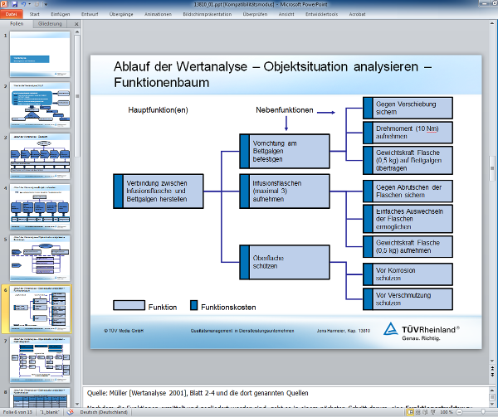Close the slides panel with the X
This screenshot has height=417, width=498.
pyautogui.click(x=76, y=24)
